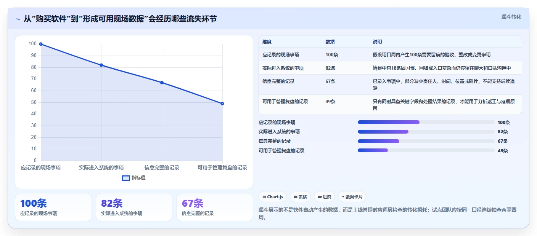The height and width of the screenshot is (236, 537).
Task: Open the 82条 data card
Action: click(134, 207)
